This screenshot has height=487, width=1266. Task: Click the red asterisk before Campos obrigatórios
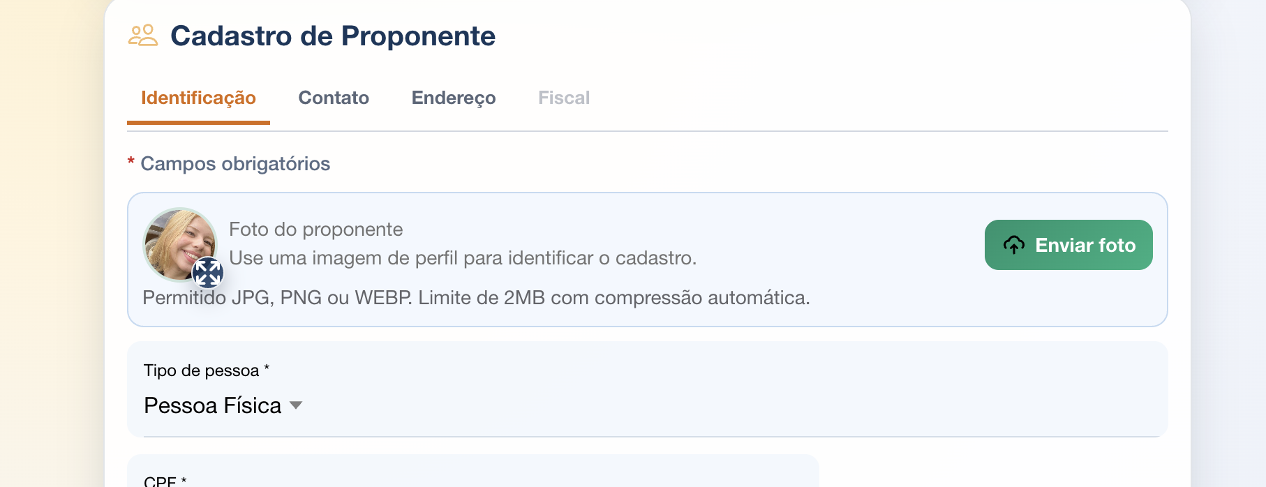pos(131,163)
